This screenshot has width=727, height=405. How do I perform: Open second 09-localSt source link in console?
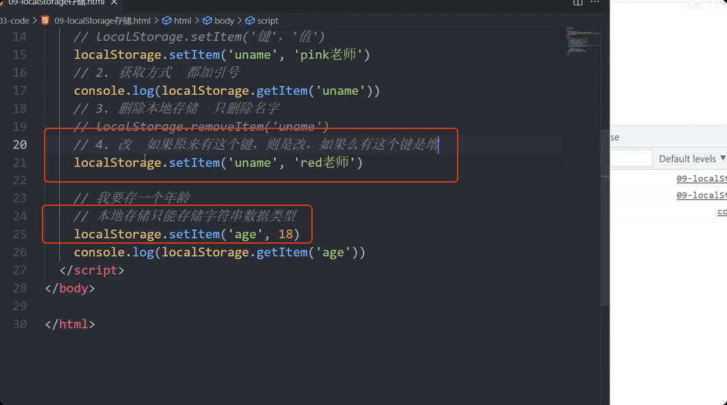(x=702, y=195)
